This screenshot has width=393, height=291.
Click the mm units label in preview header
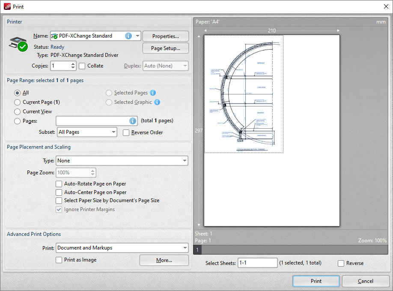click(x=381, y=22)
